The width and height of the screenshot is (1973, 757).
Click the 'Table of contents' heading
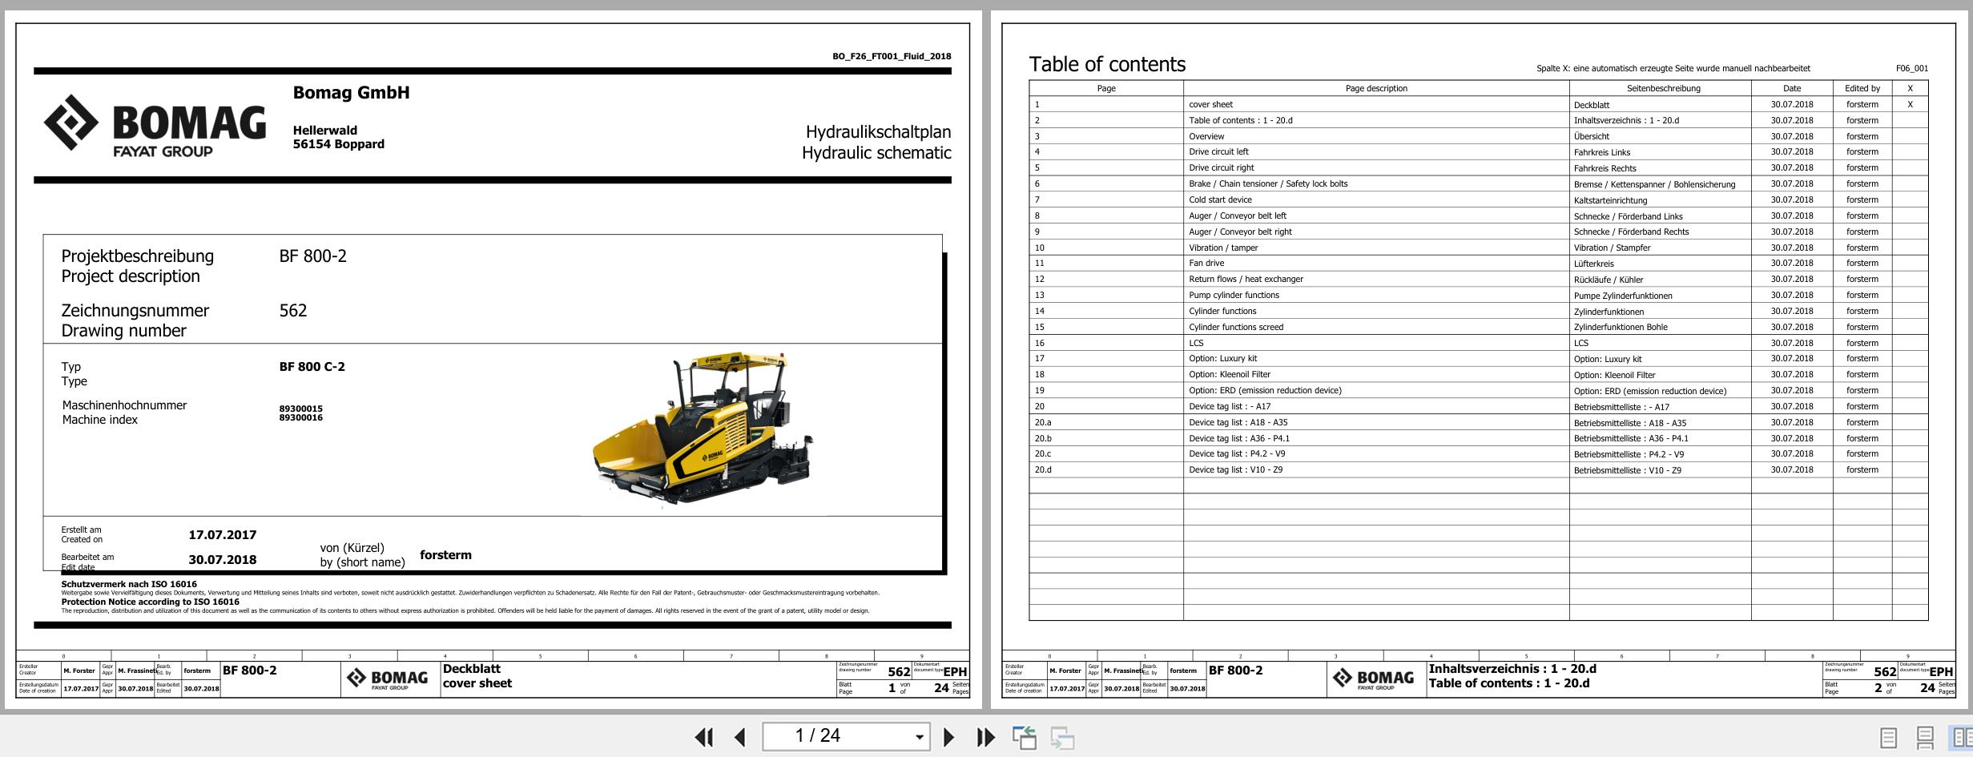pos(1107,64)
